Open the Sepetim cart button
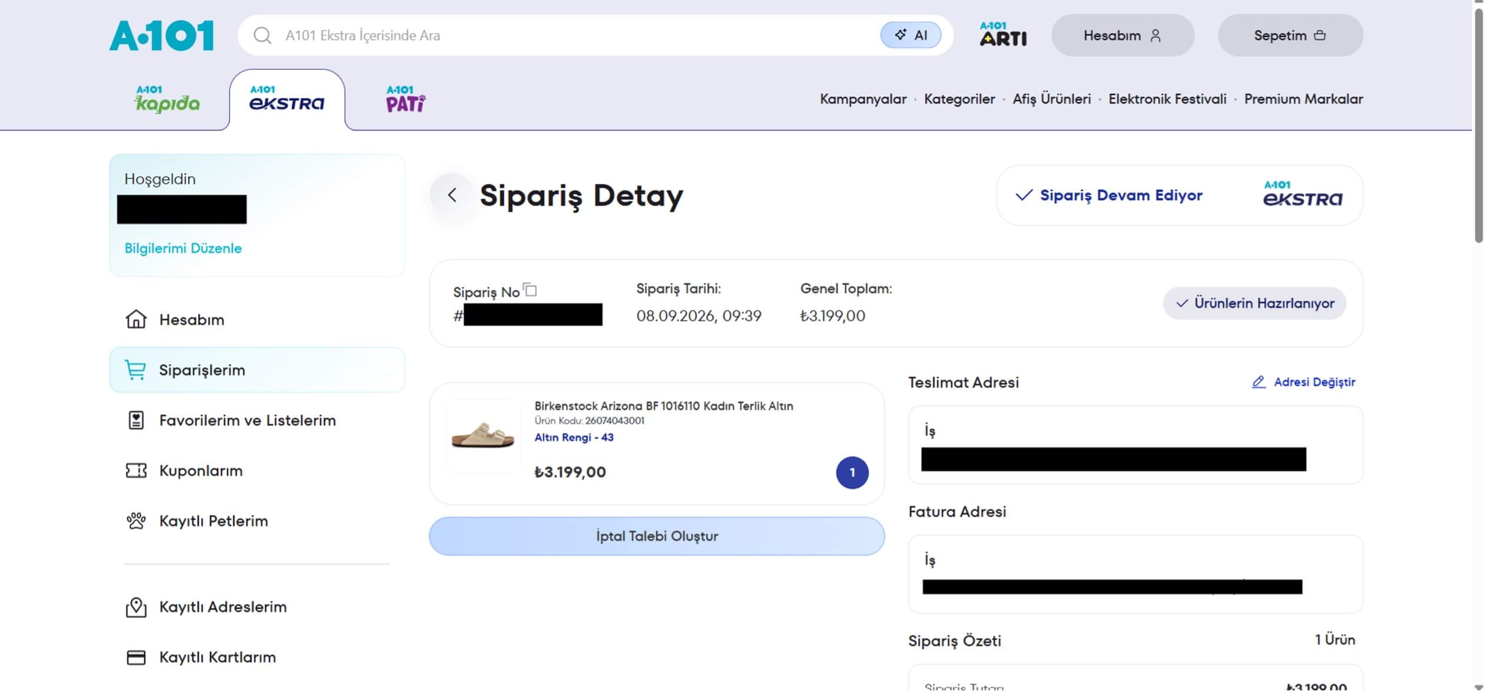This screenshot has width=1486, height=691. (x=1290, y=35)
